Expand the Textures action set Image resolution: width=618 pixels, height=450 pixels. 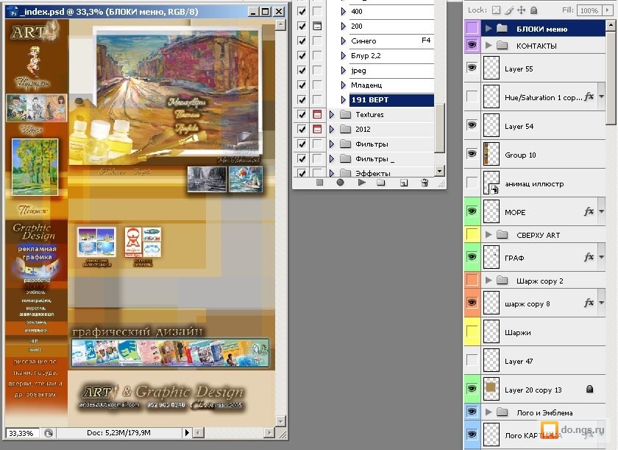click(x=332, y=114)
